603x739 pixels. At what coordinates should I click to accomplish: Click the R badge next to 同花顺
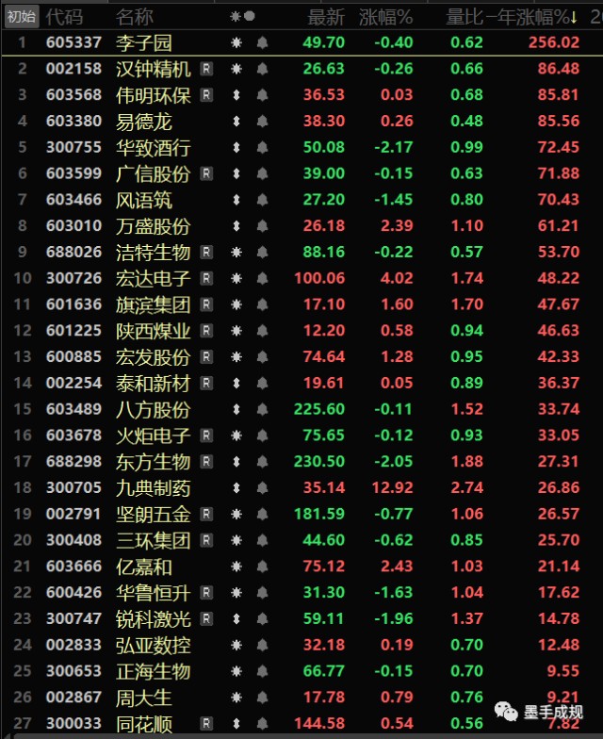click(x=206, y=723)
